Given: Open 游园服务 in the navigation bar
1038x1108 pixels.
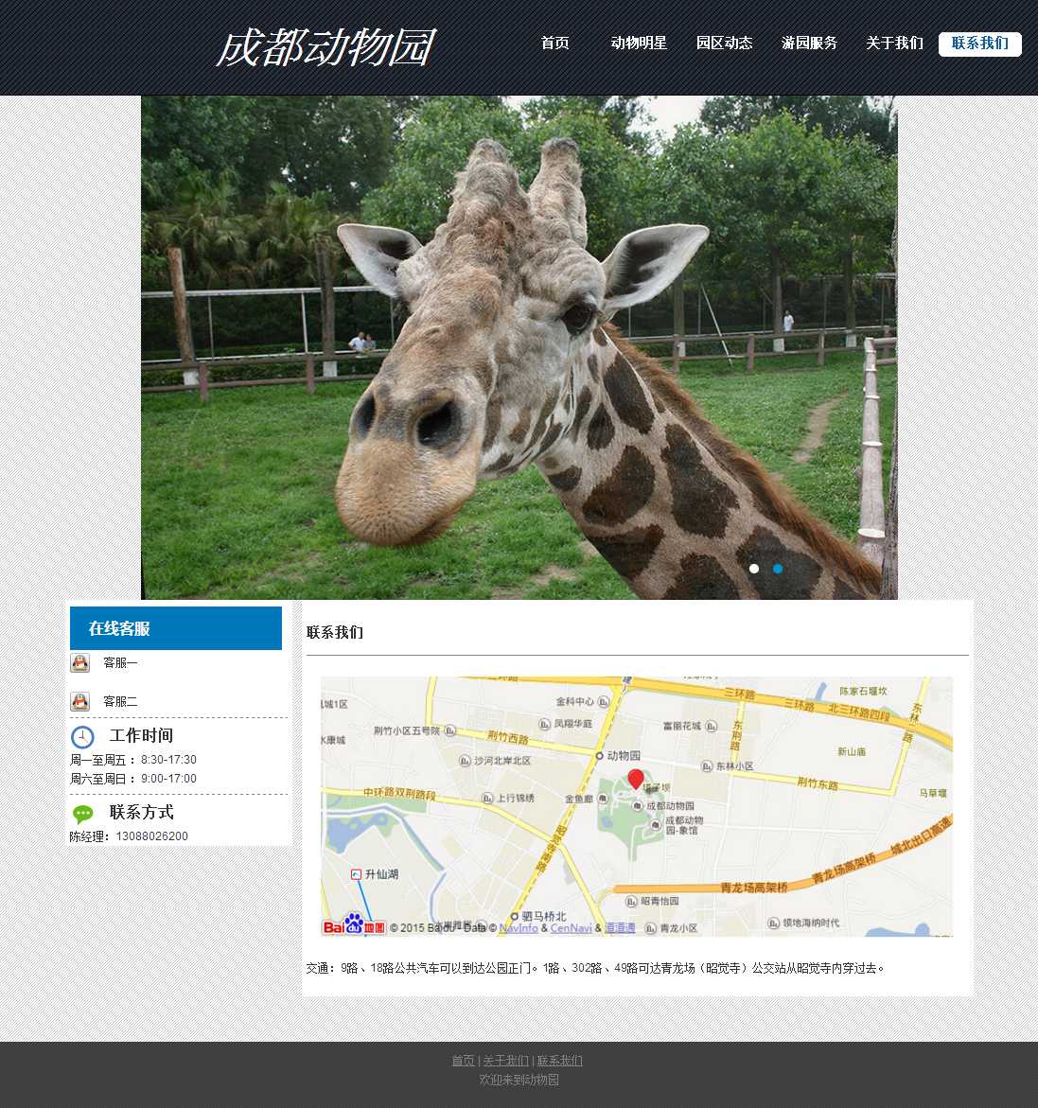Looking at the screenshot, I should click(x=809, y=44).
